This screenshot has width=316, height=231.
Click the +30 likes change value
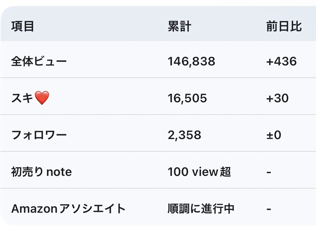pos(277,98)
